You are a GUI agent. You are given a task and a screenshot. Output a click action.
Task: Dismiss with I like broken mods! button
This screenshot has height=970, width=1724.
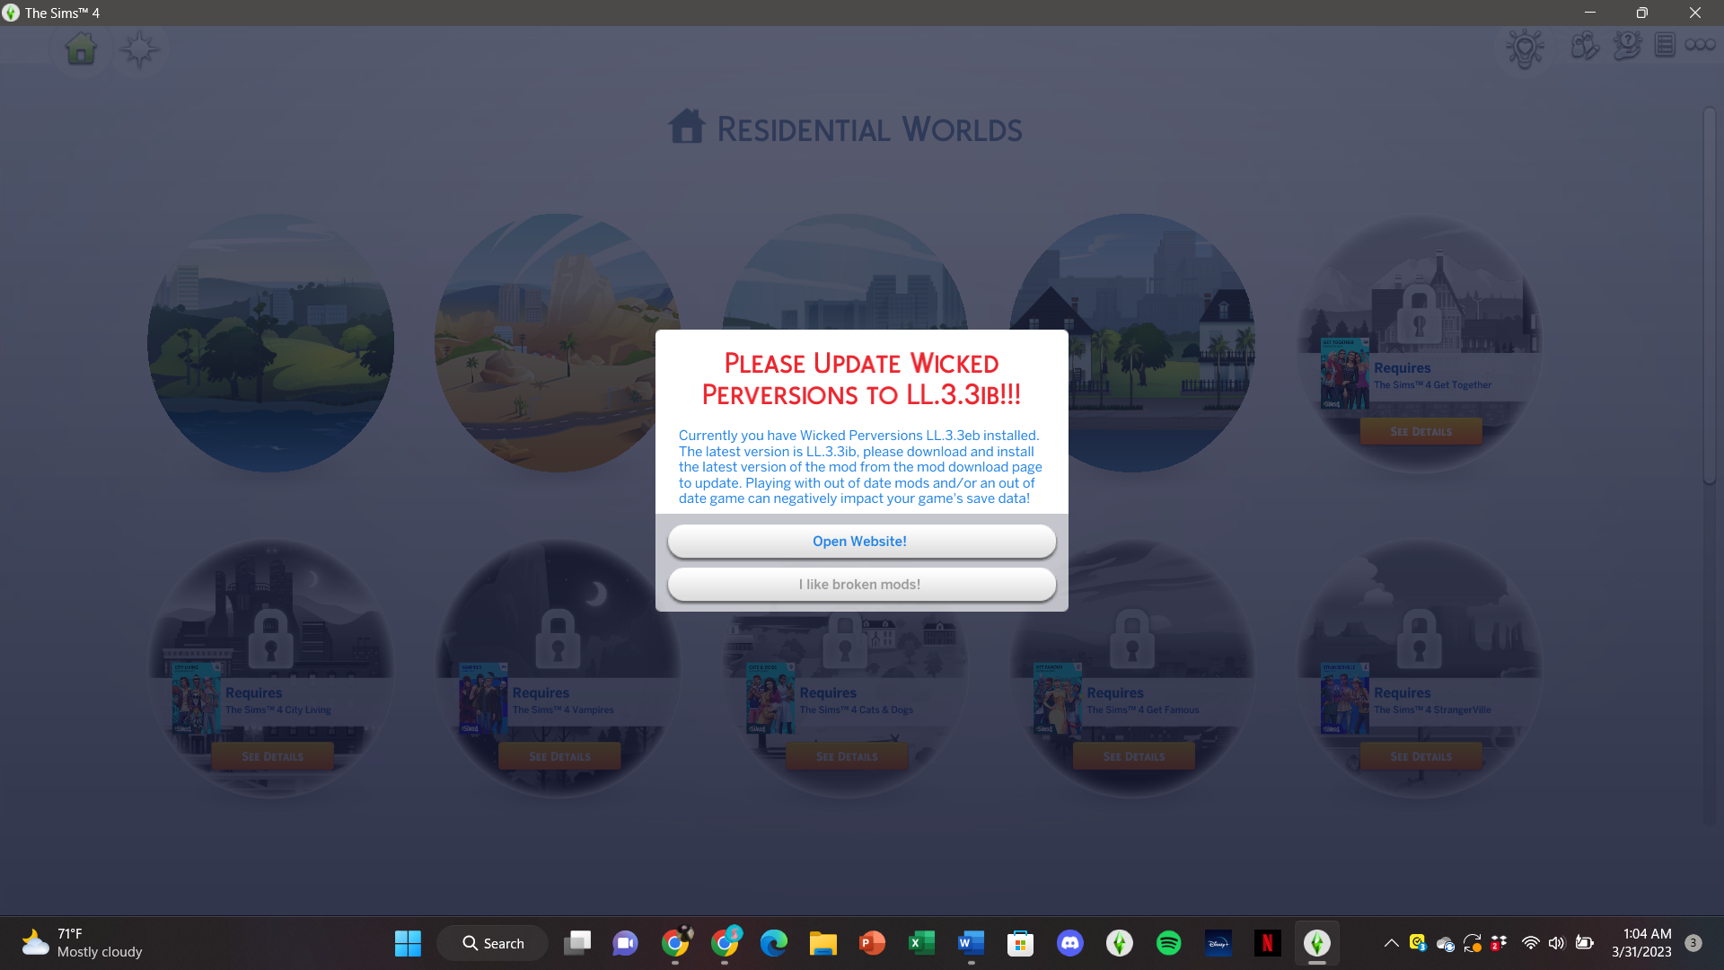click(861, 584)
